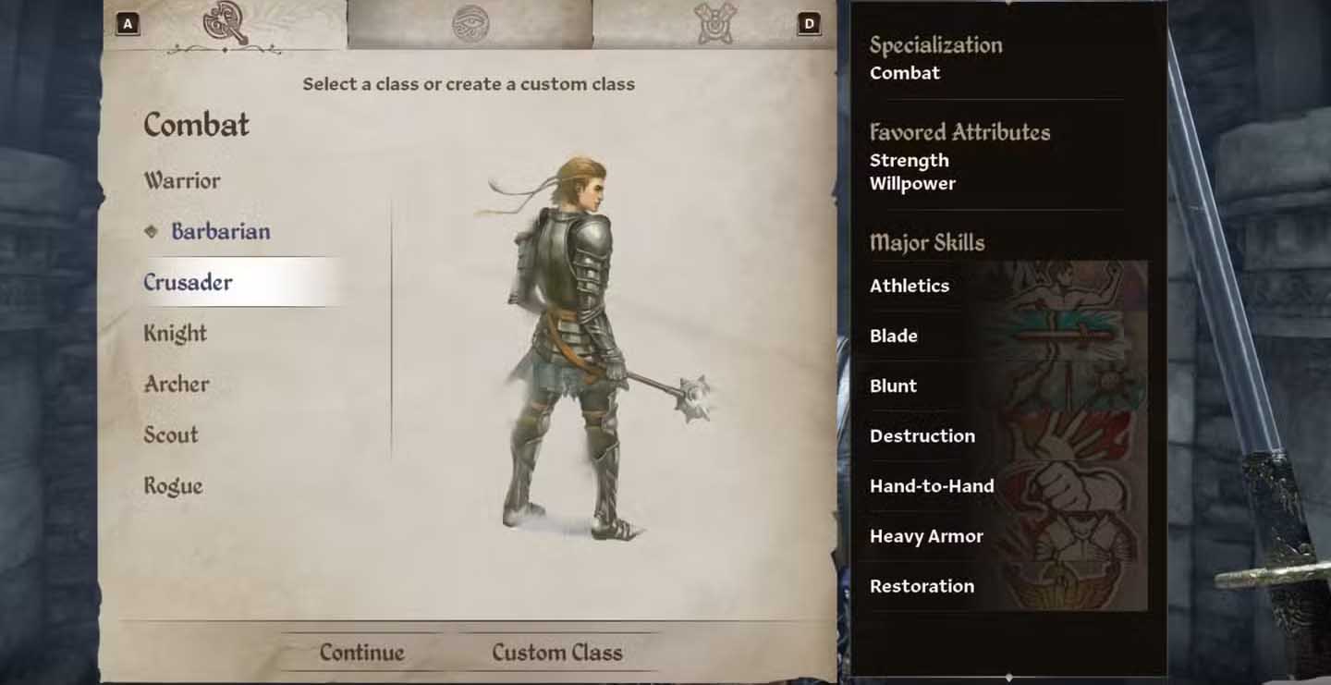
Task: Pick the Archer class option
Action: click(177, 384)
